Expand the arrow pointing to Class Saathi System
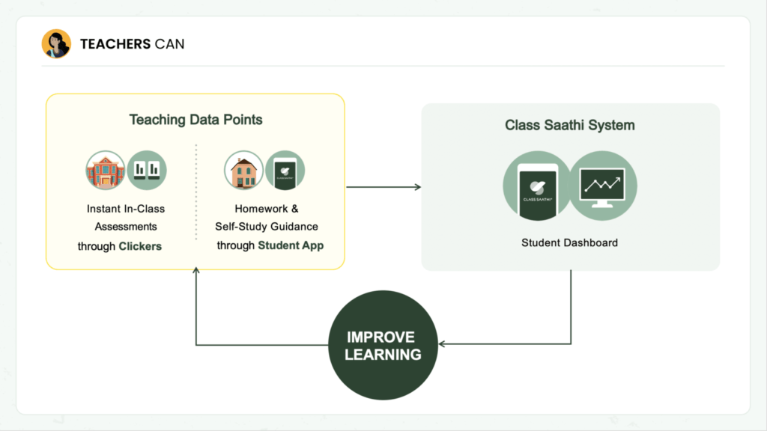 (x=383, y=186)
